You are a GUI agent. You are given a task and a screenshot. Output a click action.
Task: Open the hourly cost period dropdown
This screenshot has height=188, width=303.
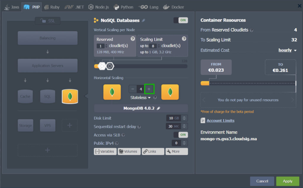[x=288, y=50]
